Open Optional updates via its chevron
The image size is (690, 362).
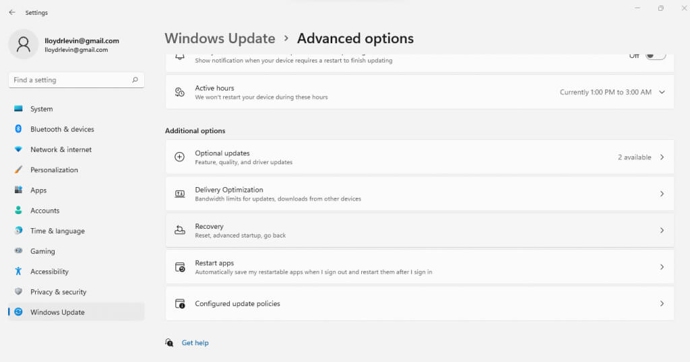pyautogui.click(x=662, y=157)
